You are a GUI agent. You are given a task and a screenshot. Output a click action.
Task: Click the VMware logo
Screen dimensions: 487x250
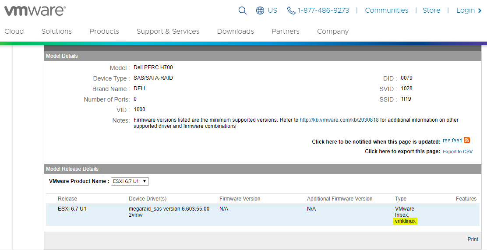tap(35, 11)
